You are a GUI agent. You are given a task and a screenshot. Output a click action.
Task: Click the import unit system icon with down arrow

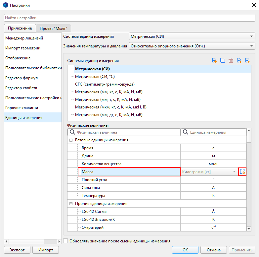[x=239, y=60]
